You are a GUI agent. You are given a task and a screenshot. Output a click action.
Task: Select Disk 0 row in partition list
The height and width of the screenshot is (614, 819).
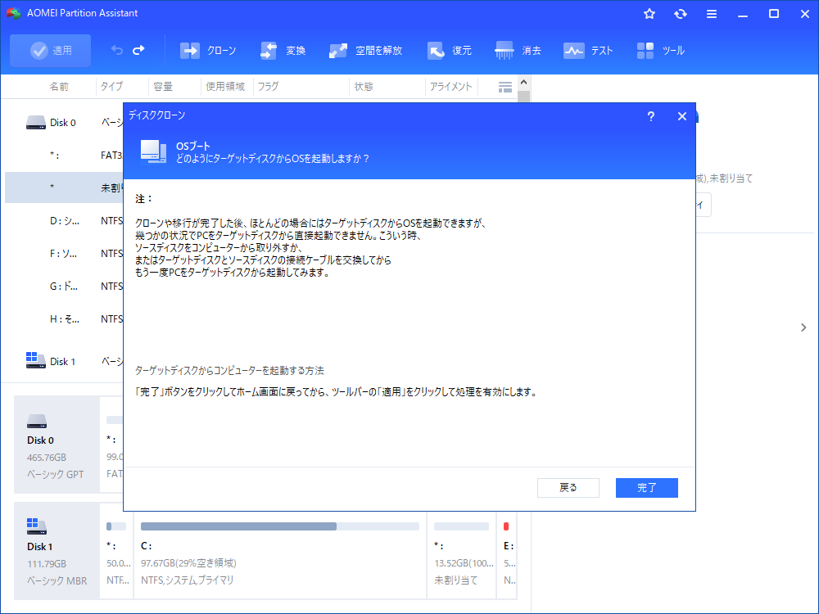[x=64, y=123]
